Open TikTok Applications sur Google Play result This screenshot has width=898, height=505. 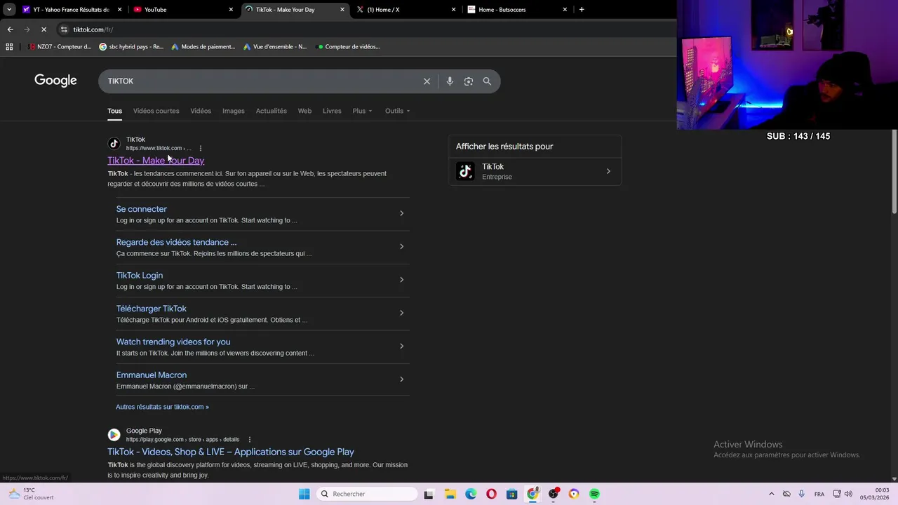coord(231,452)
